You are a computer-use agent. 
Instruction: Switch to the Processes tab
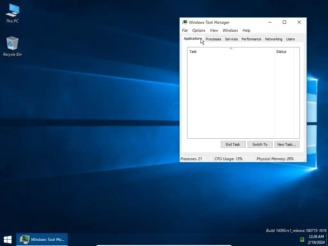coord(213,39)
